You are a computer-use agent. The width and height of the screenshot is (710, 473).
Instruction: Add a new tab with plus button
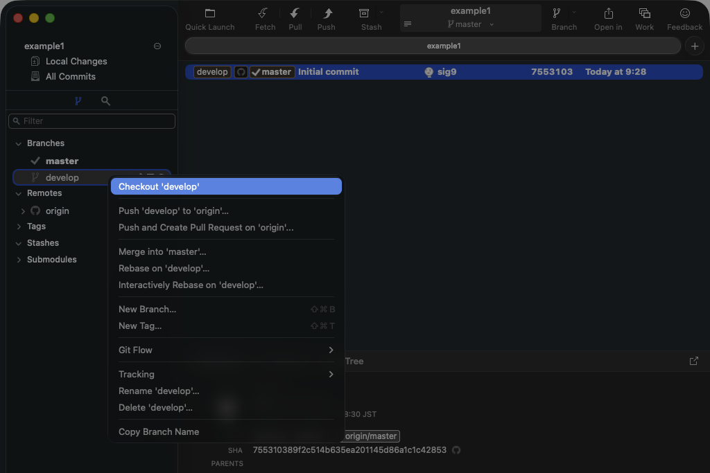(x=694, y=46)
